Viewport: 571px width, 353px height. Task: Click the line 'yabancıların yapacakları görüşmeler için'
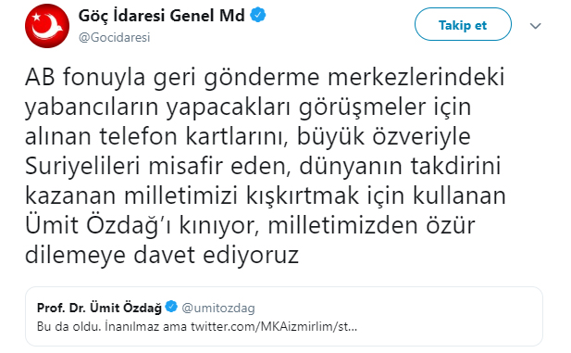pyautogui.click(x=248, y=107)
